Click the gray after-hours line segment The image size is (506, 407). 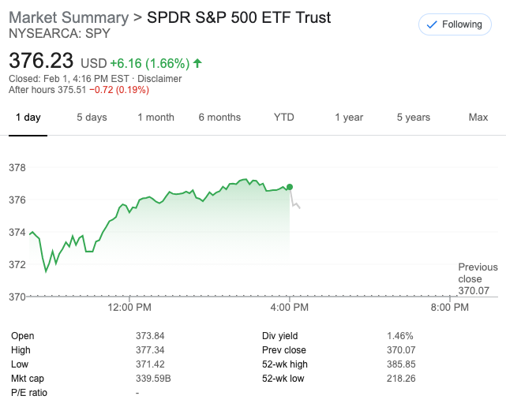tap(296, 205)
